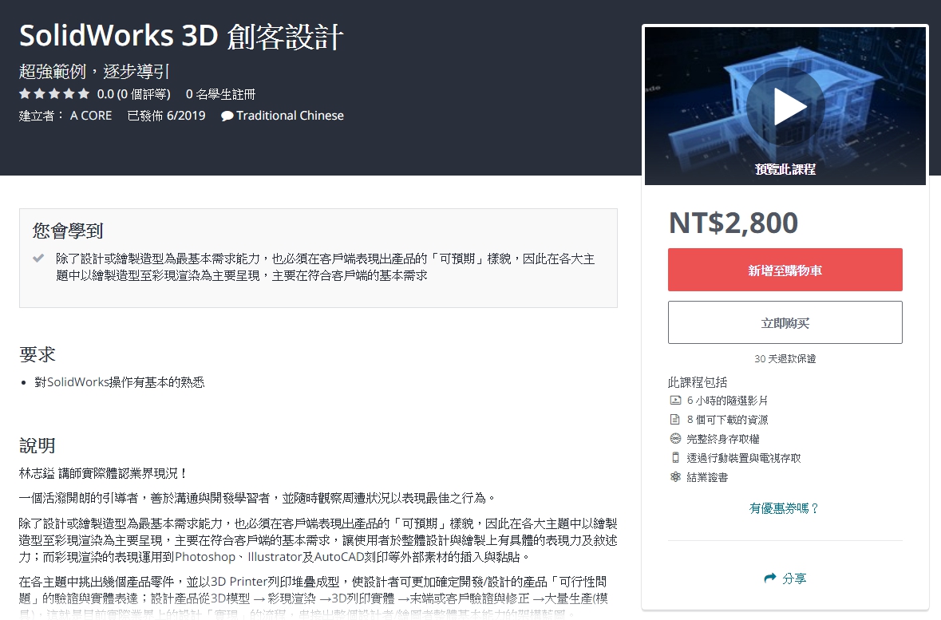Screen dimensions: 941x620
Task: Click the document icon beside 8 個可下載的資源
Action: click(675, 420)
